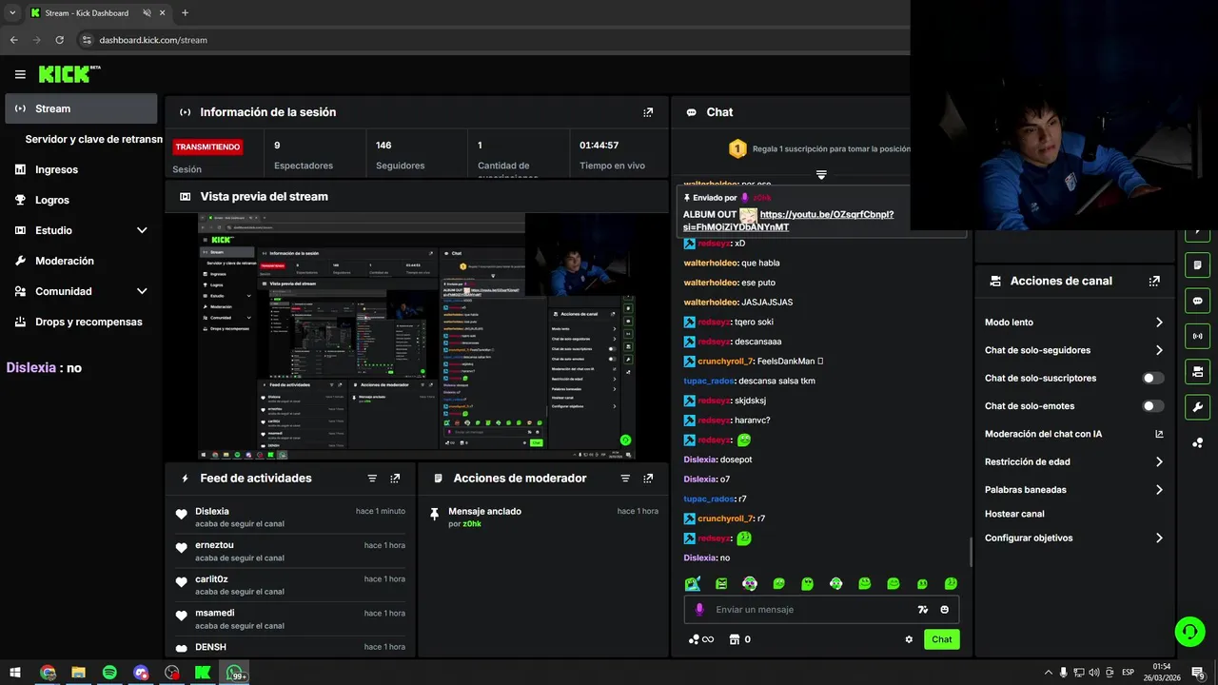Viewport: 1218px width, 685px height.
Task: Open the green support headset button
Action: [1189, 631]
